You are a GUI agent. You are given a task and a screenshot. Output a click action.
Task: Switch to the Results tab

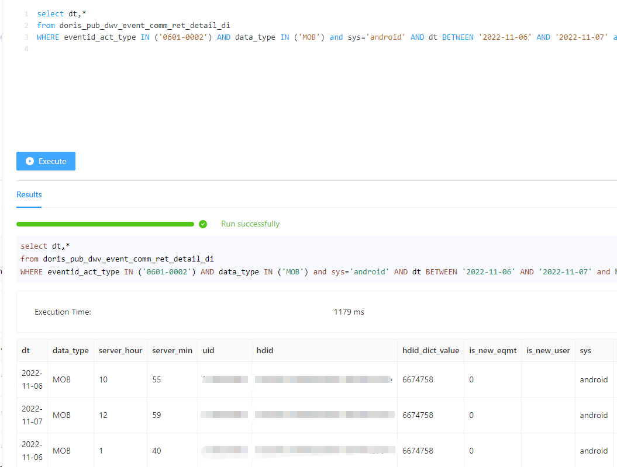point(29,194)
